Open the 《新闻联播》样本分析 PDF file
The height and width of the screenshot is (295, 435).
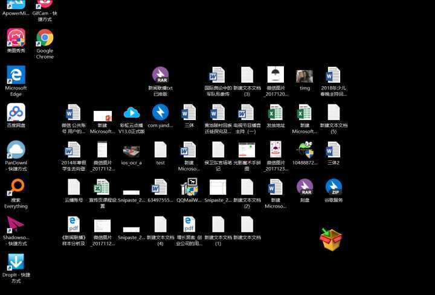point(74,224)
